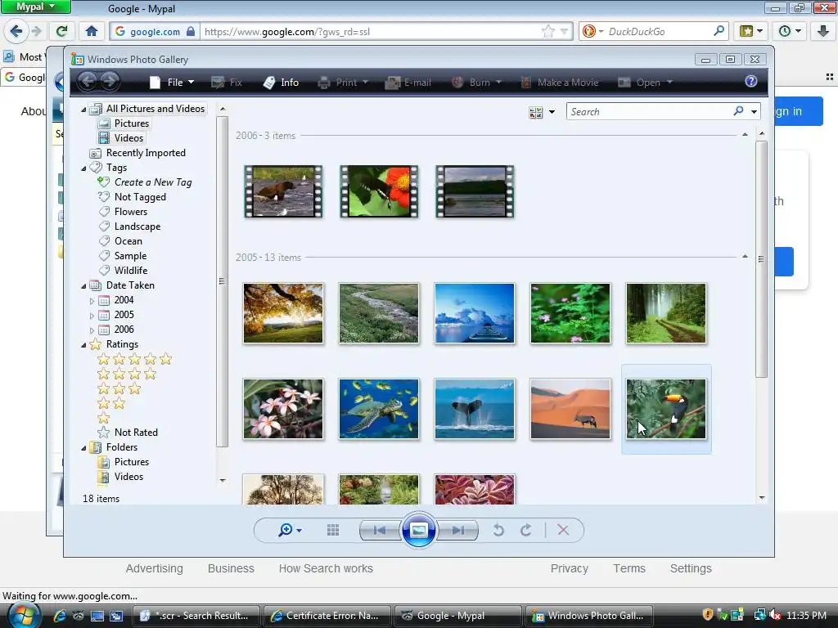Go to the next item
The image size is (838, 628).
click(x=457, y=530)
